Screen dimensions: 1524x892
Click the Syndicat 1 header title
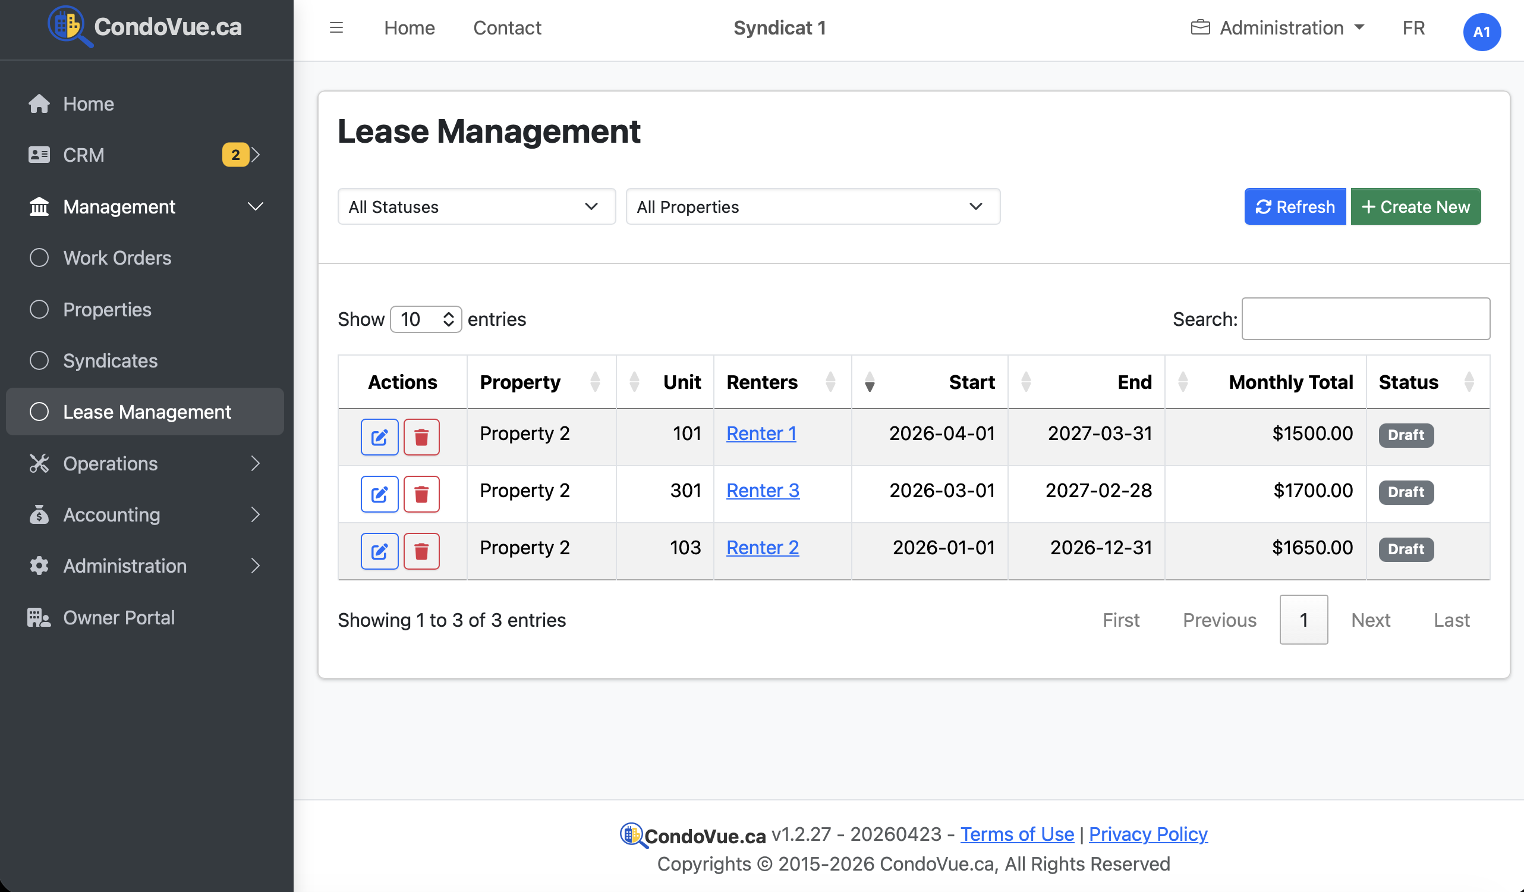(780, 28)
